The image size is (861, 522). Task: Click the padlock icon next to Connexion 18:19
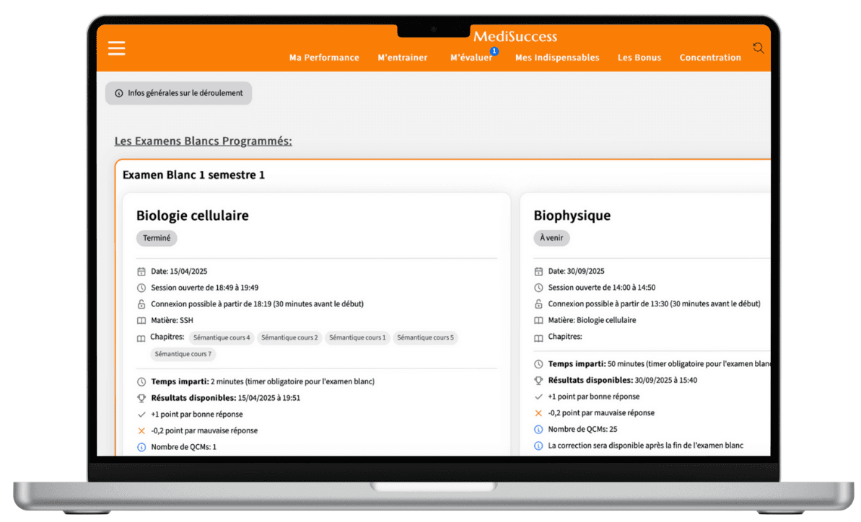point(141,304)
